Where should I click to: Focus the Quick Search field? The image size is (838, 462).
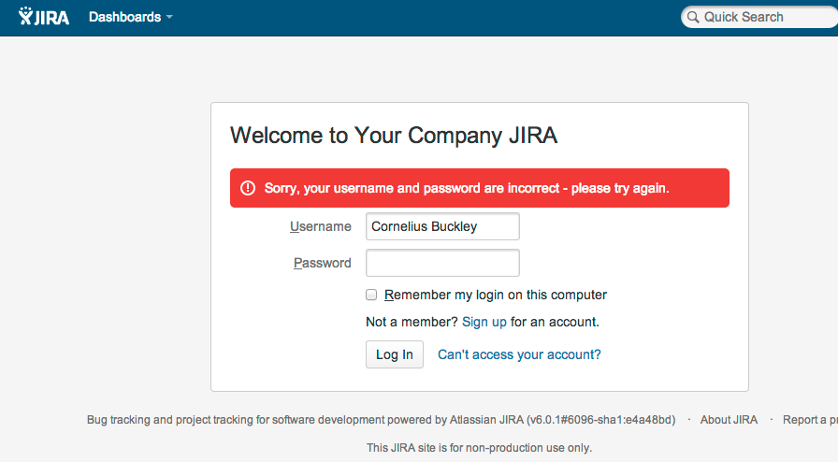pyautogui.click(x=759, y=17)
